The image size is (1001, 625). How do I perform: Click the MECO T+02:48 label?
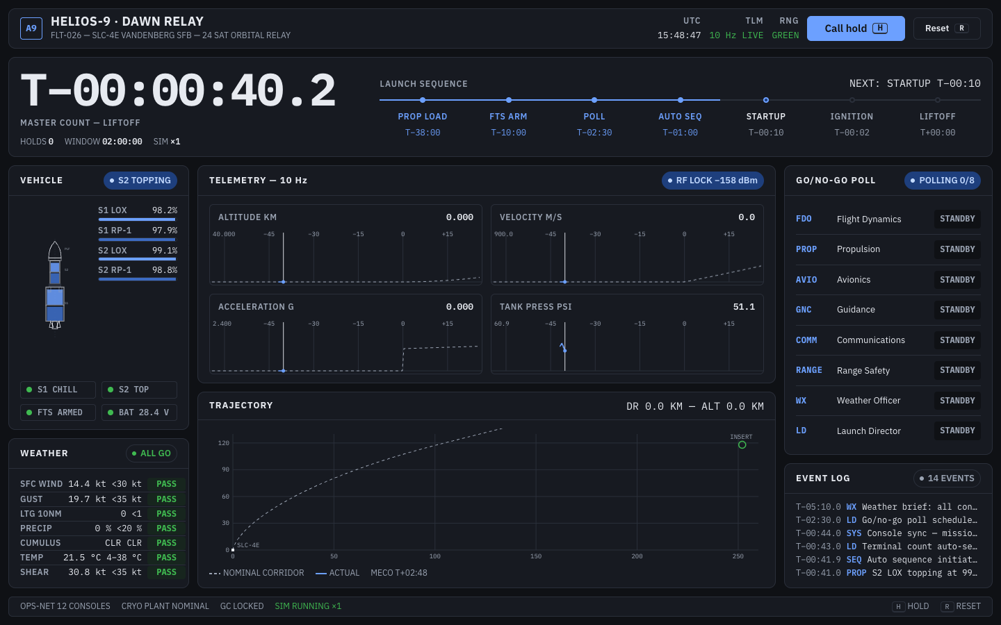click(399, 573)
